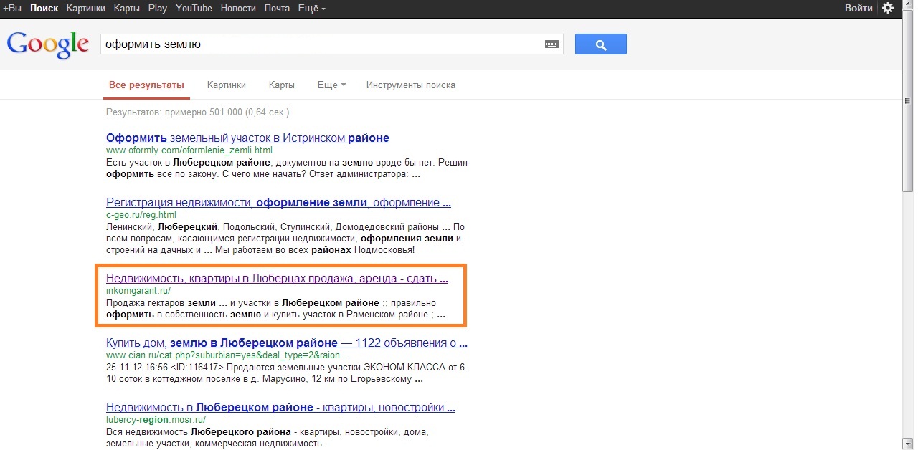Click the URL www.oformly.com/oformlenie_zemli.html
The image size is (918, 450).
[189, 150]
